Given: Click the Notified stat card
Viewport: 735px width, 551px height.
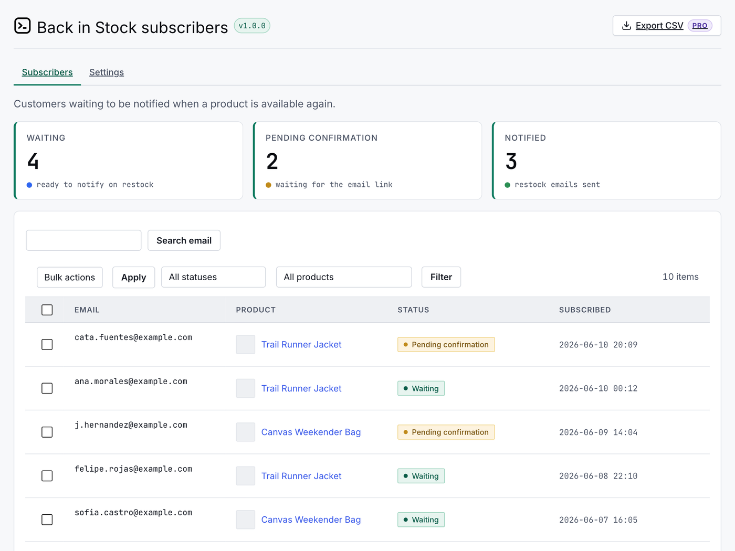Looking at the screenshot, I should point(606,161).
